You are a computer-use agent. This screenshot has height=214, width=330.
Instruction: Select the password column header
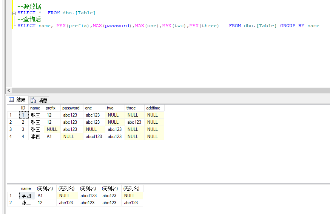point(72,108)
